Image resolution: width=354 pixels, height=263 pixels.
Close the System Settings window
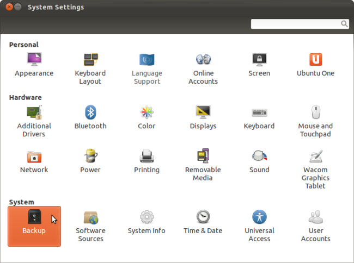point(9,8)
